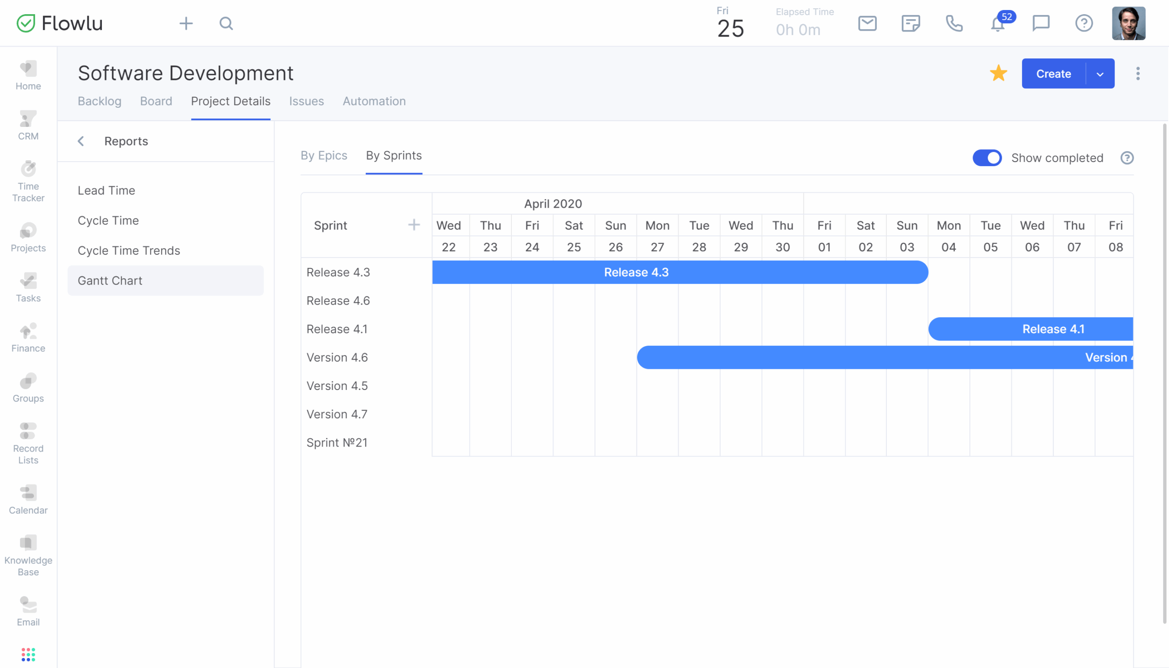Select Cycle Time Trends report
This screenshot has width=1169, height=668.
coord(128,251)
